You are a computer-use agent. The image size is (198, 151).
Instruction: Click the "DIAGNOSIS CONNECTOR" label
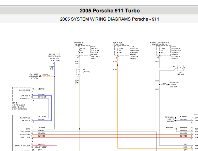coord(54,59)
